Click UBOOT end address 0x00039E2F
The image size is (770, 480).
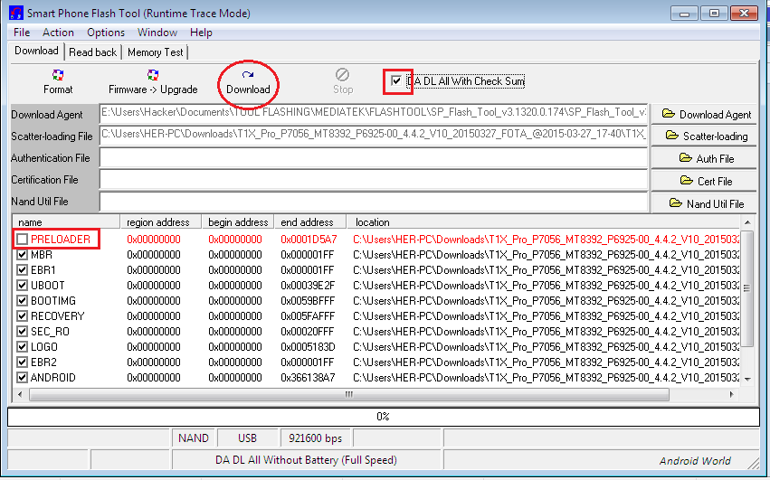[308, 285]
